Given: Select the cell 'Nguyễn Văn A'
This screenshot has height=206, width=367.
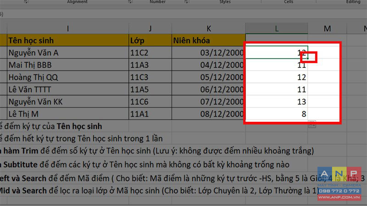Looking at the screenshot, I should coord(68,53).
